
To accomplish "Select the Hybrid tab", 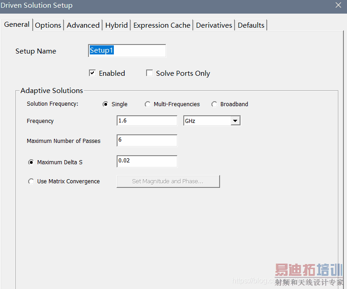I will (117, 25).
